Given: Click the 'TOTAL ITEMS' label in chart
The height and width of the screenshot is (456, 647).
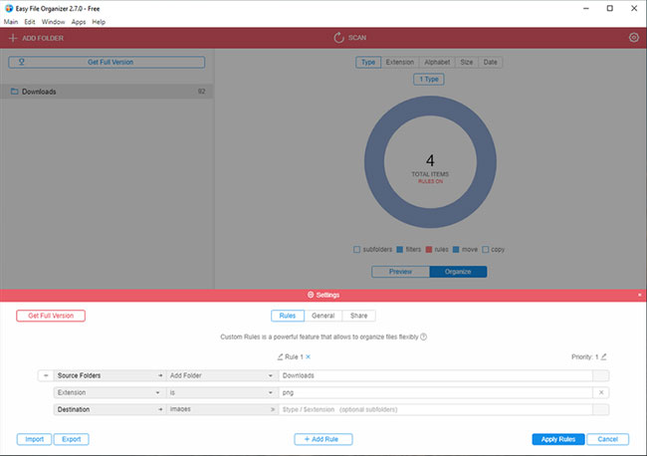Looking at the screenshot, I should [x=430, y=174].
